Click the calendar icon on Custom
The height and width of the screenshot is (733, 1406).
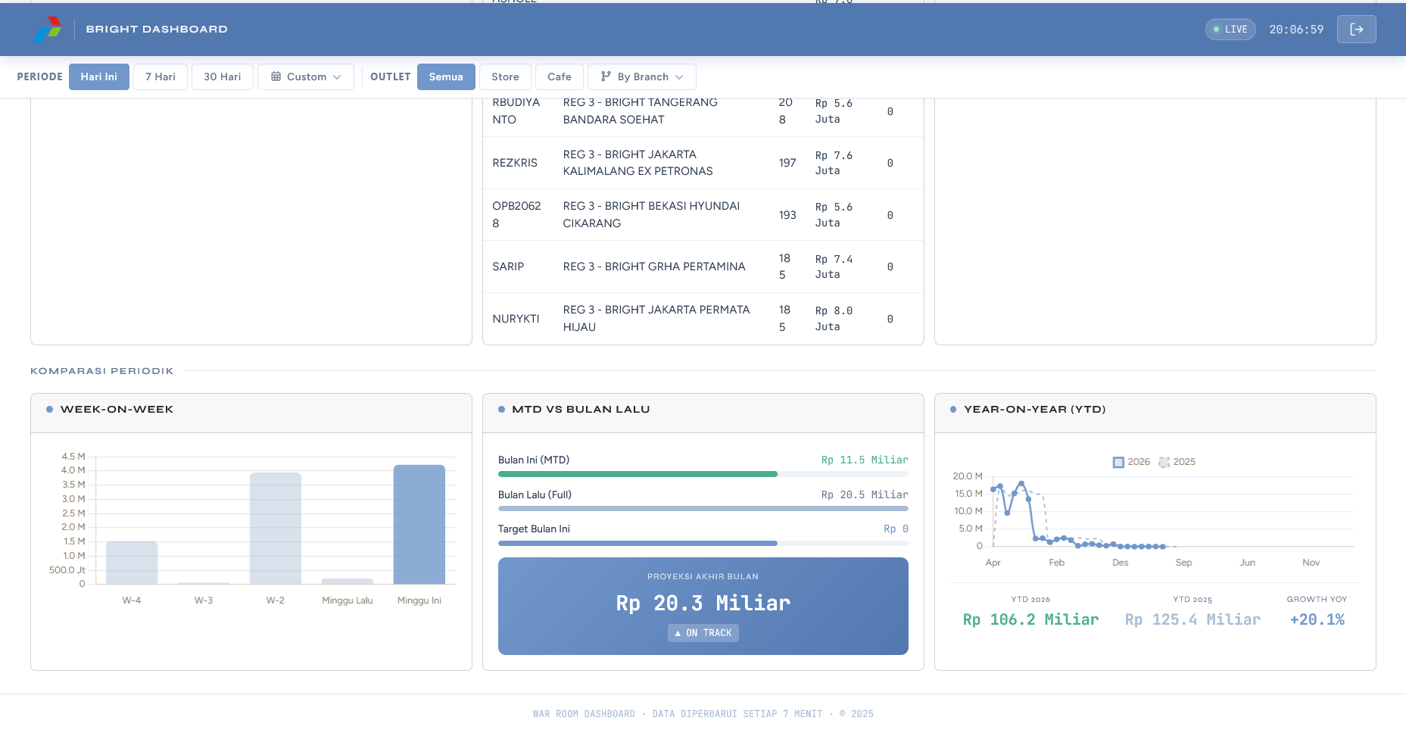[276, 76]
